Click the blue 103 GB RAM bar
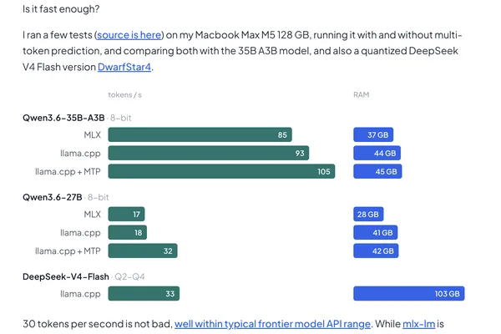Image resolution: width=501 pixels, height=334 pixels. click(x=409, y=293)
